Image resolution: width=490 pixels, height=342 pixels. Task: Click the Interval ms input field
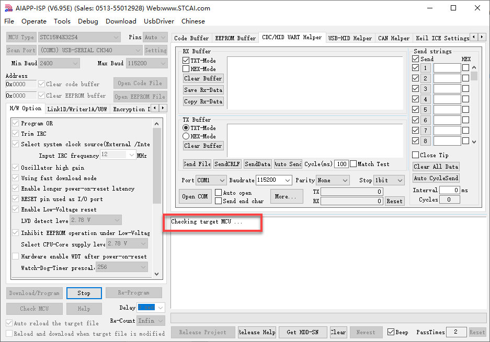[x=450, y=190]
